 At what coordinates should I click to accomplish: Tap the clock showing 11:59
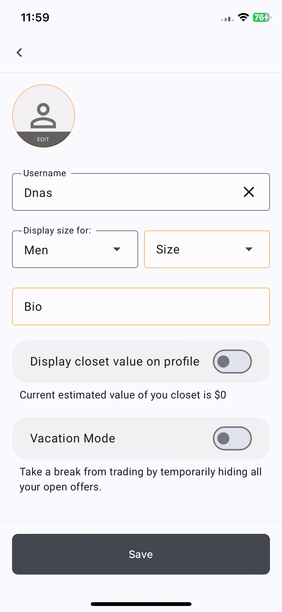coord(35,18)
